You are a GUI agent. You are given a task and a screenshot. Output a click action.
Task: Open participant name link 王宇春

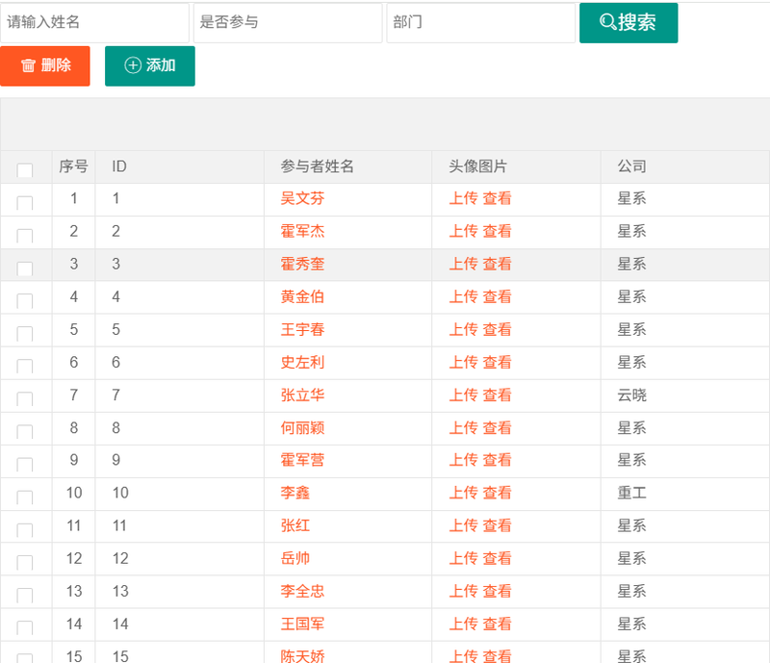click(302, 329)
